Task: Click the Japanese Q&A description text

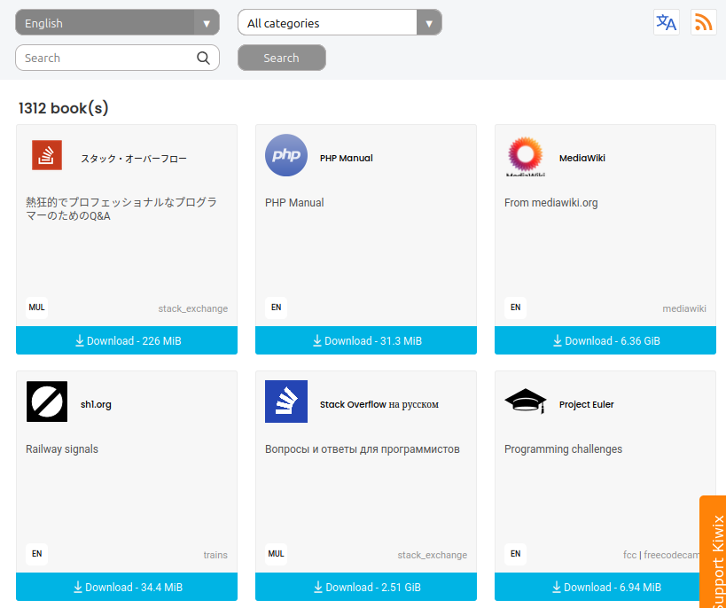Action: click(x=121, y=209)
